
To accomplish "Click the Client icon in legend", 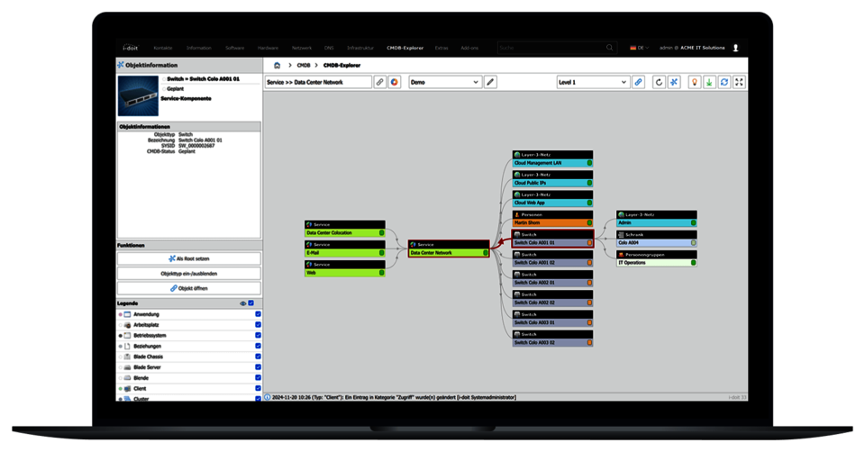I will (127, 389).
